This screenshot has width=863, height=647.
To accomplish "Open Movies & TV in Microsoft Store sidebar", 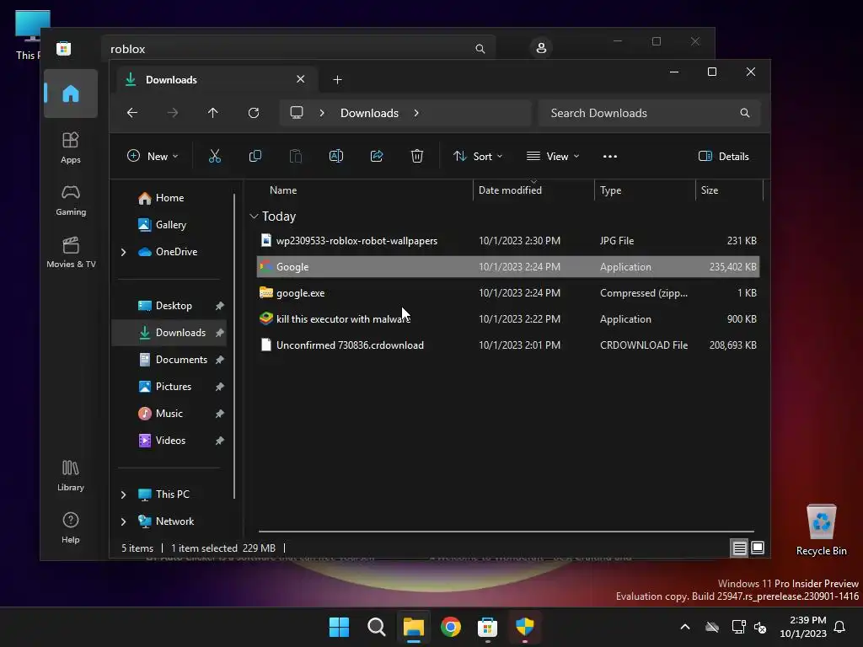I will coord(71,253).
